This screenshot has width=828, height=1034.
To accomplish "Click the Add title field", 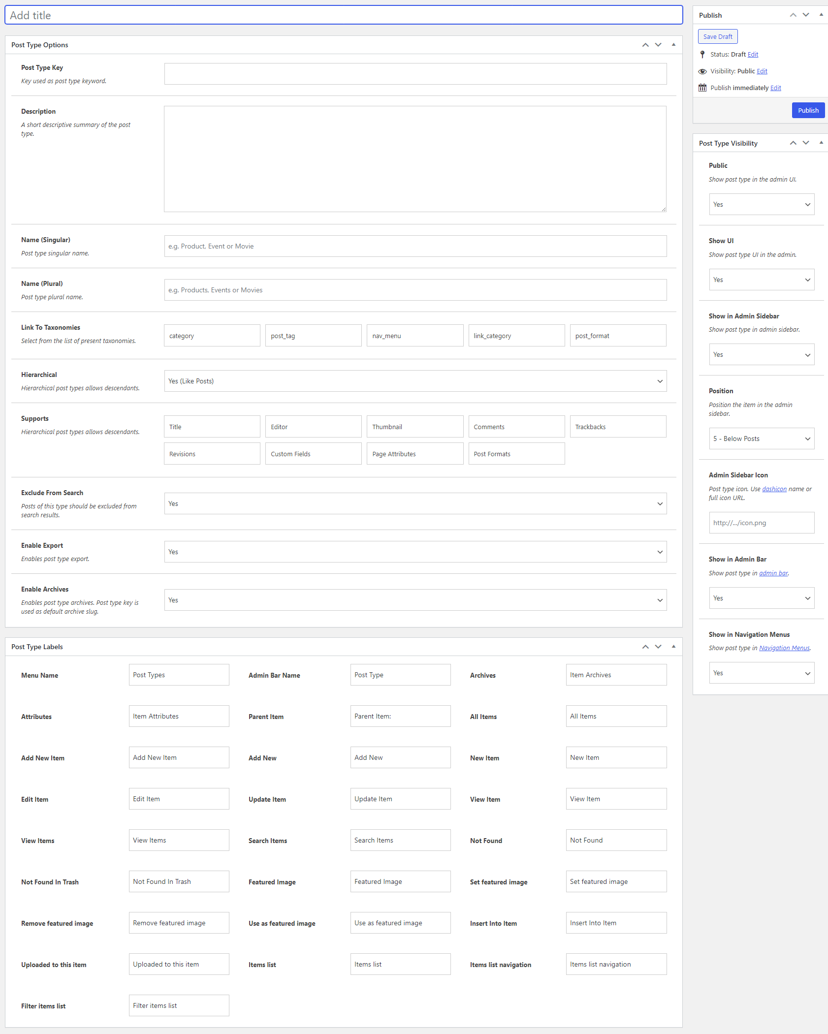I will point(344,15).
